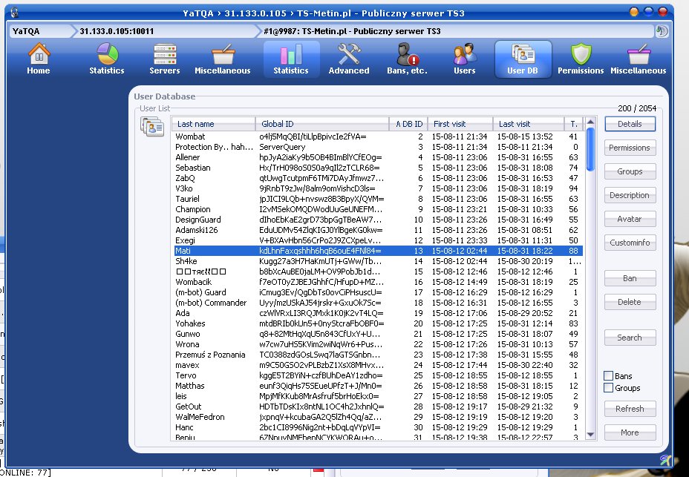Enable the Bans checkbox
The image size is (689, 477).
[x=609, y=376]
